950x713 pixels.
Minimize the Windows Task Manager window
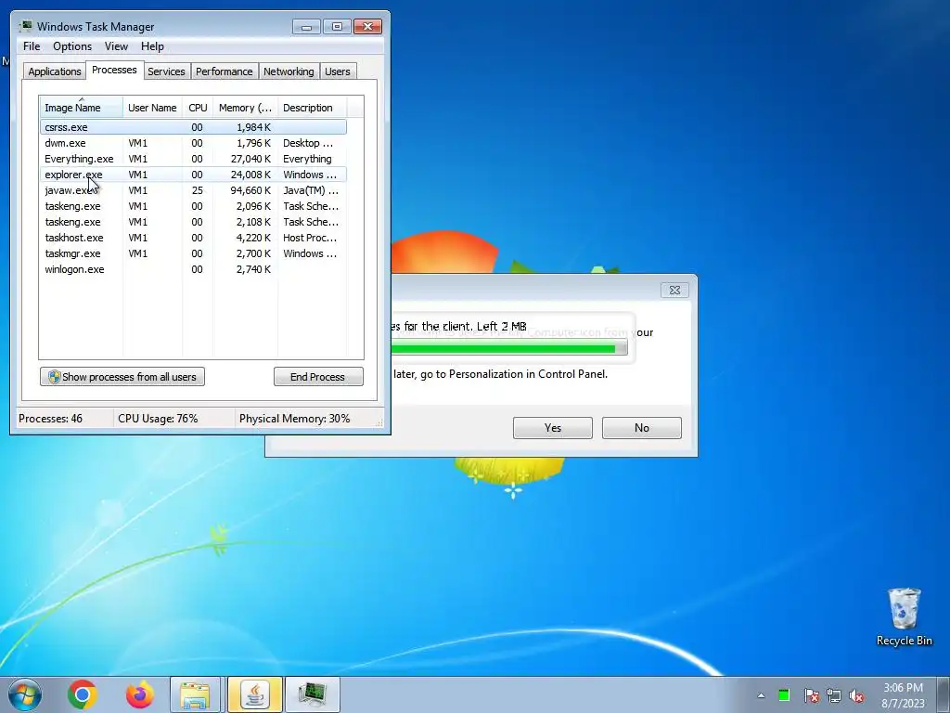[x=306, y=27]
